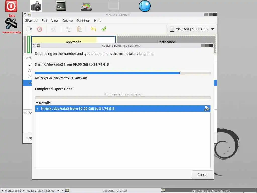Click the New partition toolbar icon
This screenshot has width=257, height=193.
(x=29, y=29)
